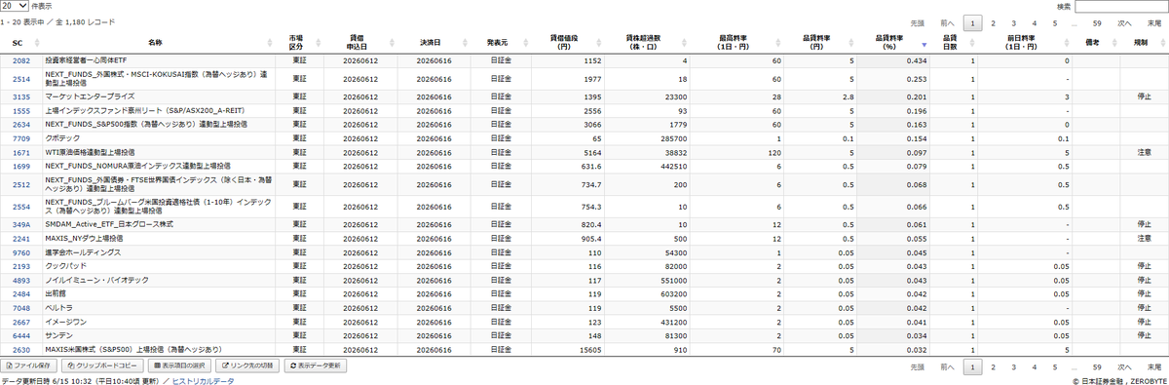Click the クリップボードコピー button
Image resolution: width=1169 pixels, height=385 pixels.
(101, 366)
